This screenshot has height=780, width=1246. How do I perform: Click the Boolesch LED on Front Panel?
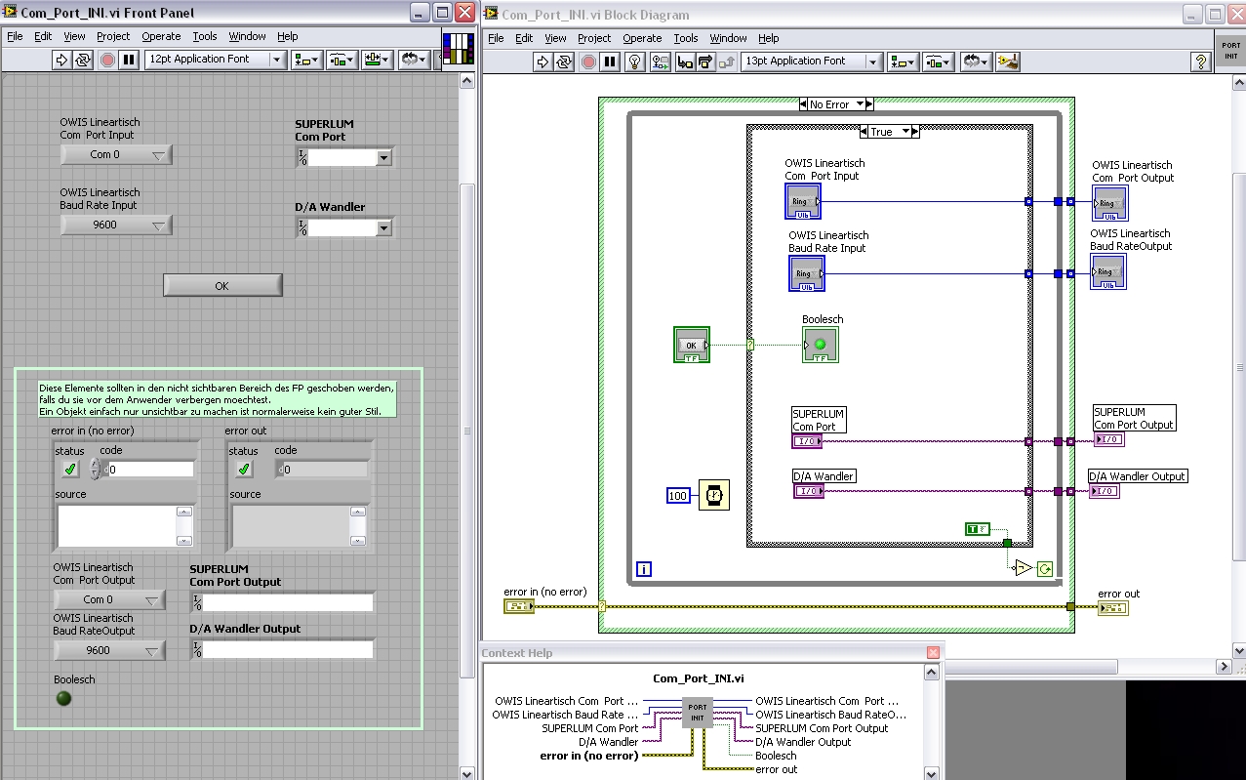pyautogui.click(x=64, y=698)
